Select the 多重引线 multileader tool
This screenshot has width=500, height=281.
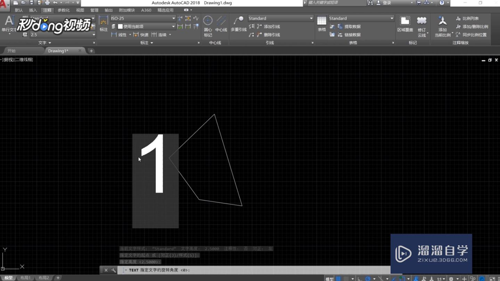[239, 24]
